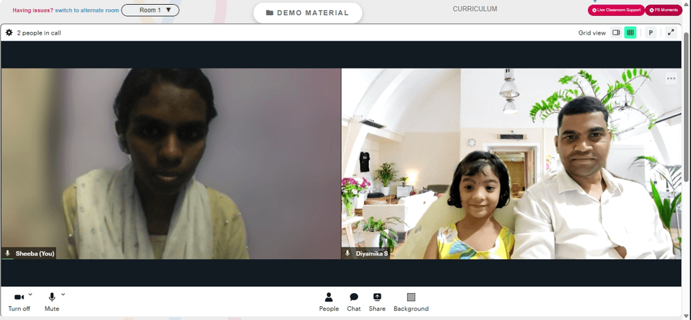Click the Grid view label
The height and width of the screenshot is (320, 691).
point(592,32)
